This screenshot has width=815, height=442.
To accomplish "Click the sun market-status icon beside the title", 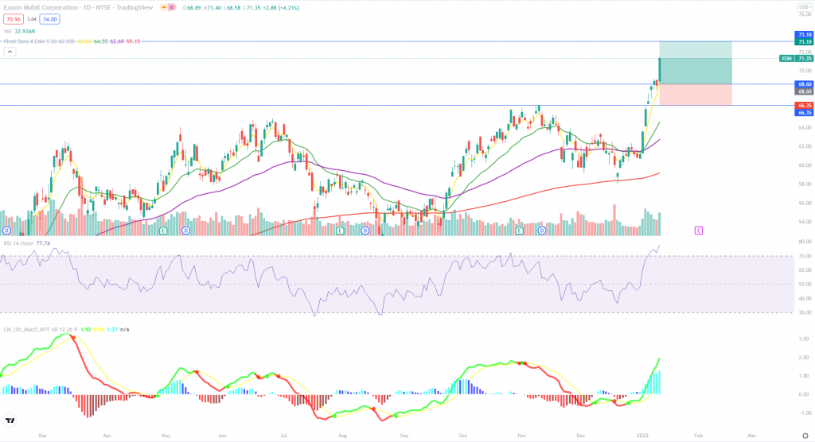I will 163,8.
